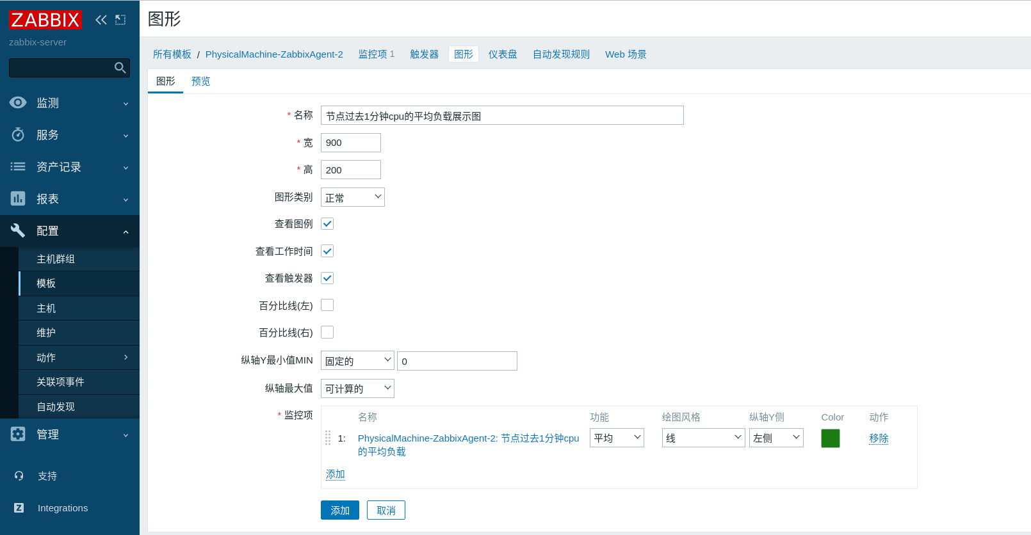The image size is (1031, 535).
Task: Open item link 节点过去1分钟cpu的平均负载
Action: (x=468, y=445)
